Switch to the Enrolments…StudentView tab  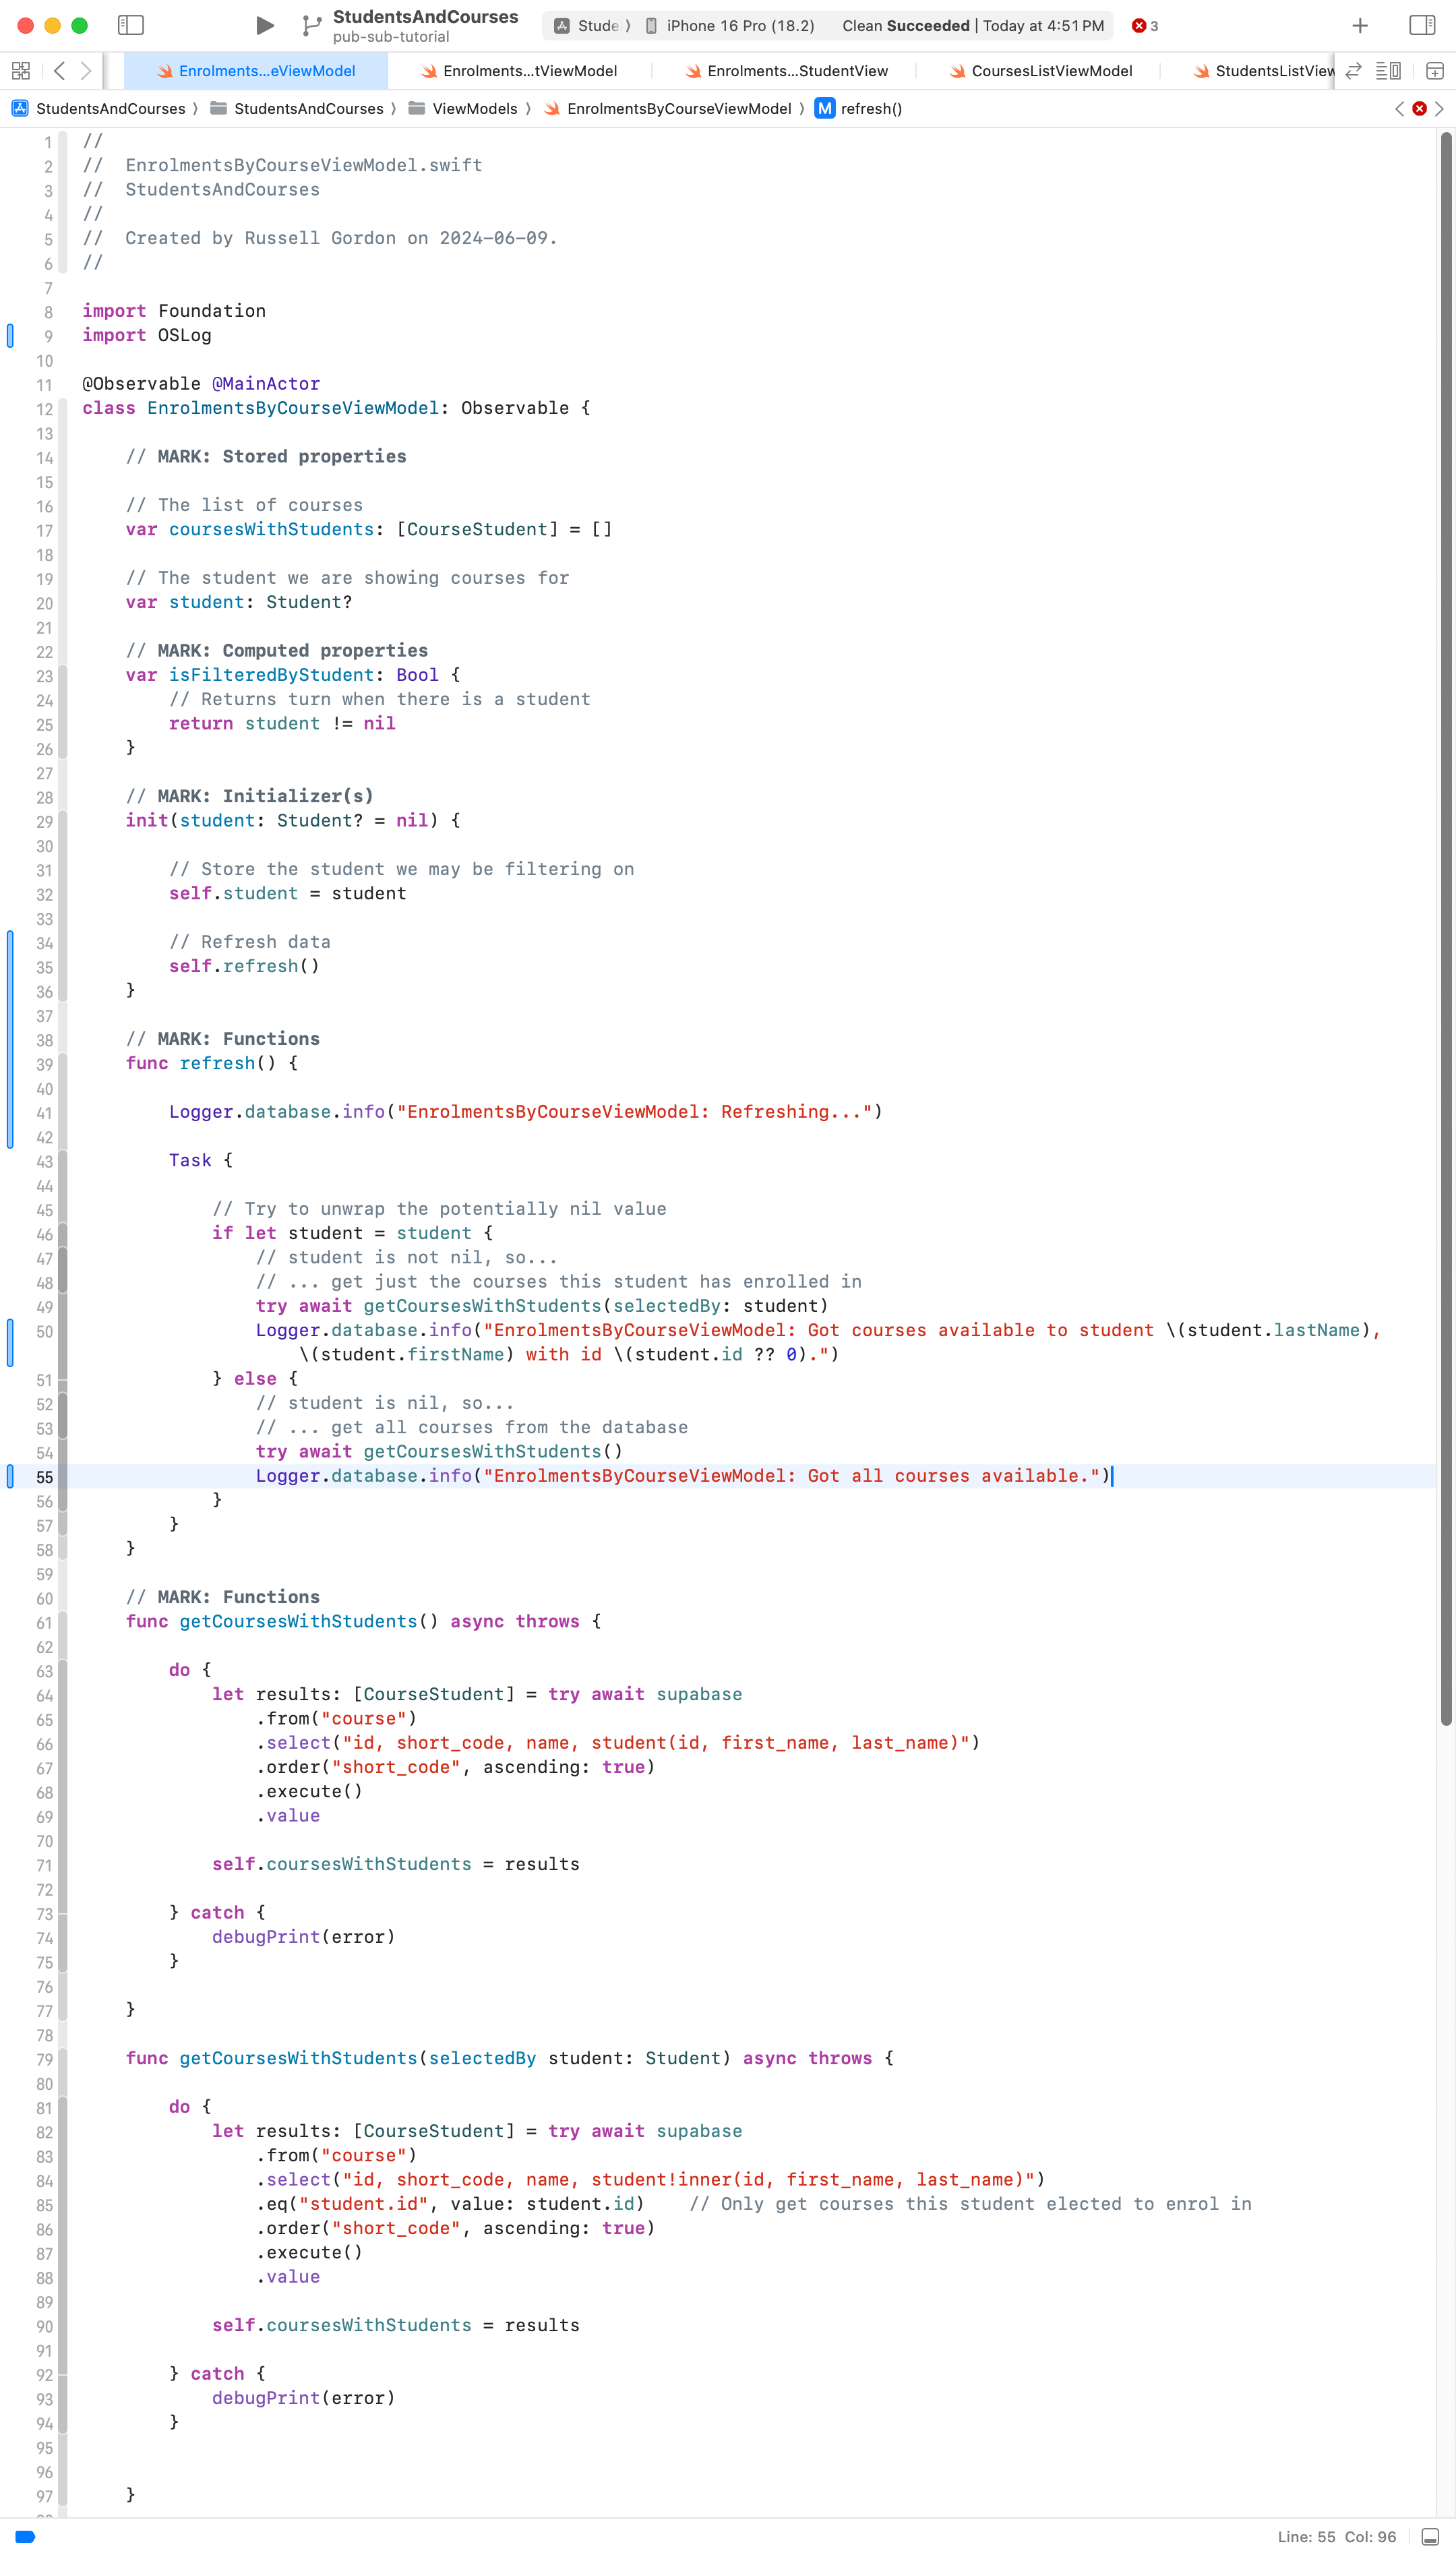[796, 71]
